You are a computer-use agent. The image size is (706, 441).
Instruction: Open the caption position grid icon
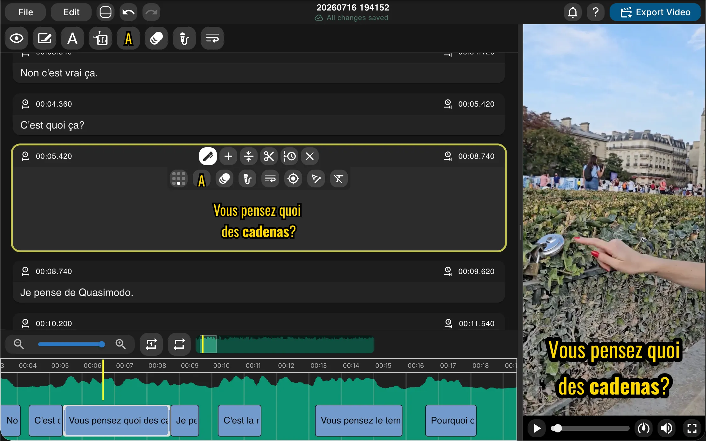pos(179,179)
